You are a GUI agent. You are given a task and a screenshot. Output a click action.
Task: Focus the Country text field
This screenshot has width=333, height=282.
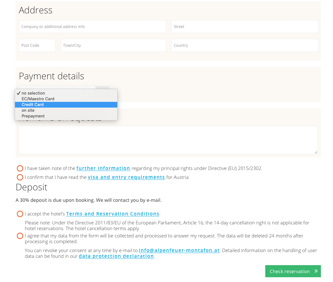click(x=244, y=46)
